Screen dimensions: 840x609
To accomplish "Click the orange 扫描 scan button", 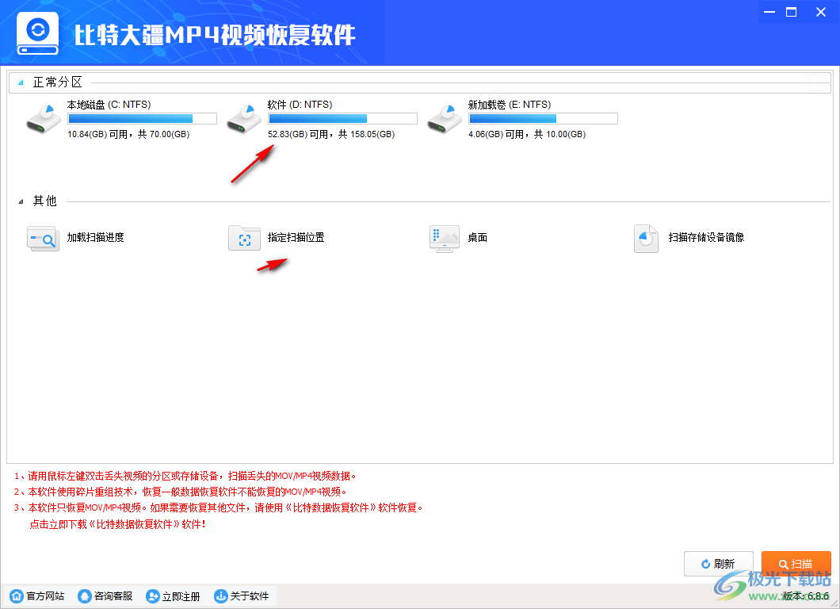I will 796,564.
